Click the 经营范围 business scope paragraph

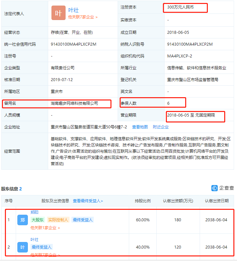point(141,151)
